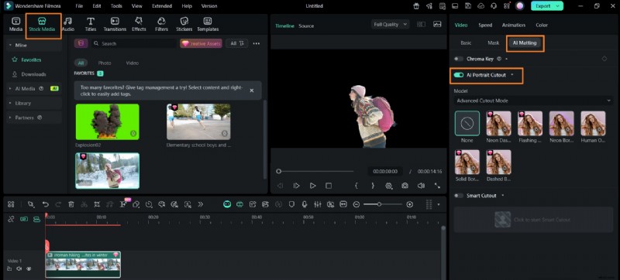Toggle Video 1 track visibility eye
The width and height of the screenshot is (620, 280).
pos(29,269)
